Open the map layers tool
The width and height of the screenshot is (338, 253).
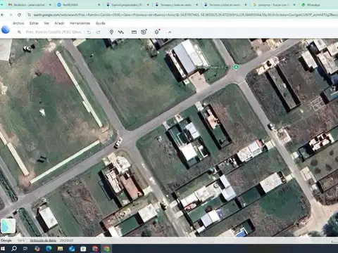pyautogui.click(x=157, y=32)
